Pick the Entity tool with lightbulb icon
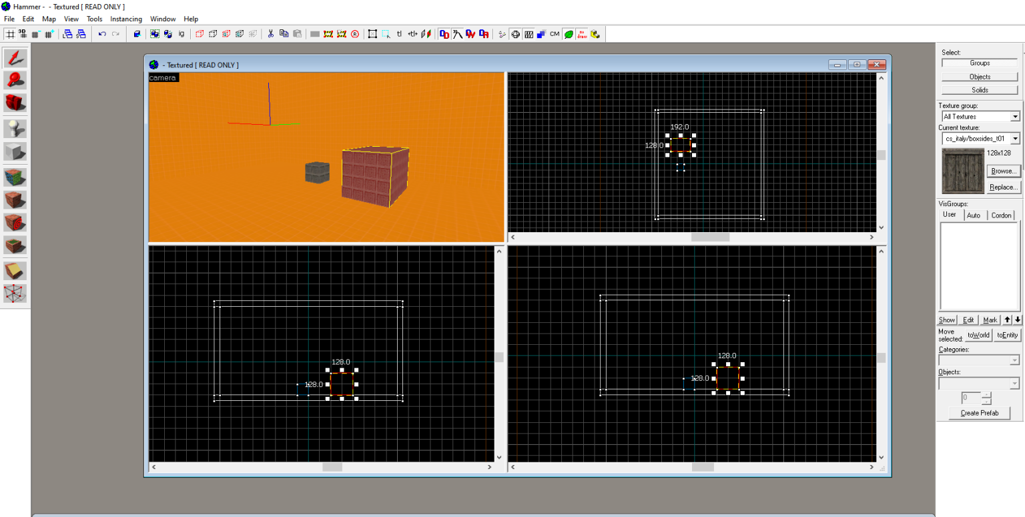Screen dimensions: 1025x517 15,129
